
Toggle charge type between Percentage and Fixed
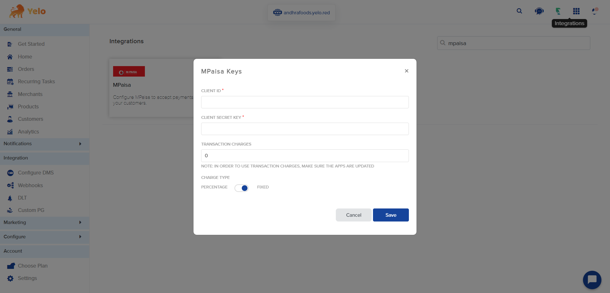[x=241, y=188]
